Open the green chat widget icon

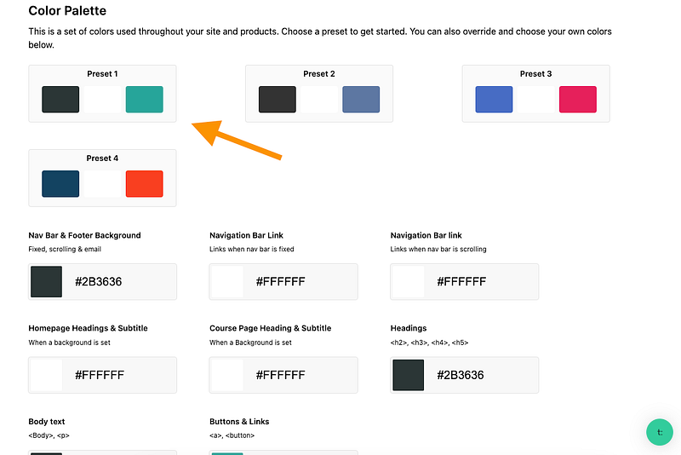660,432
